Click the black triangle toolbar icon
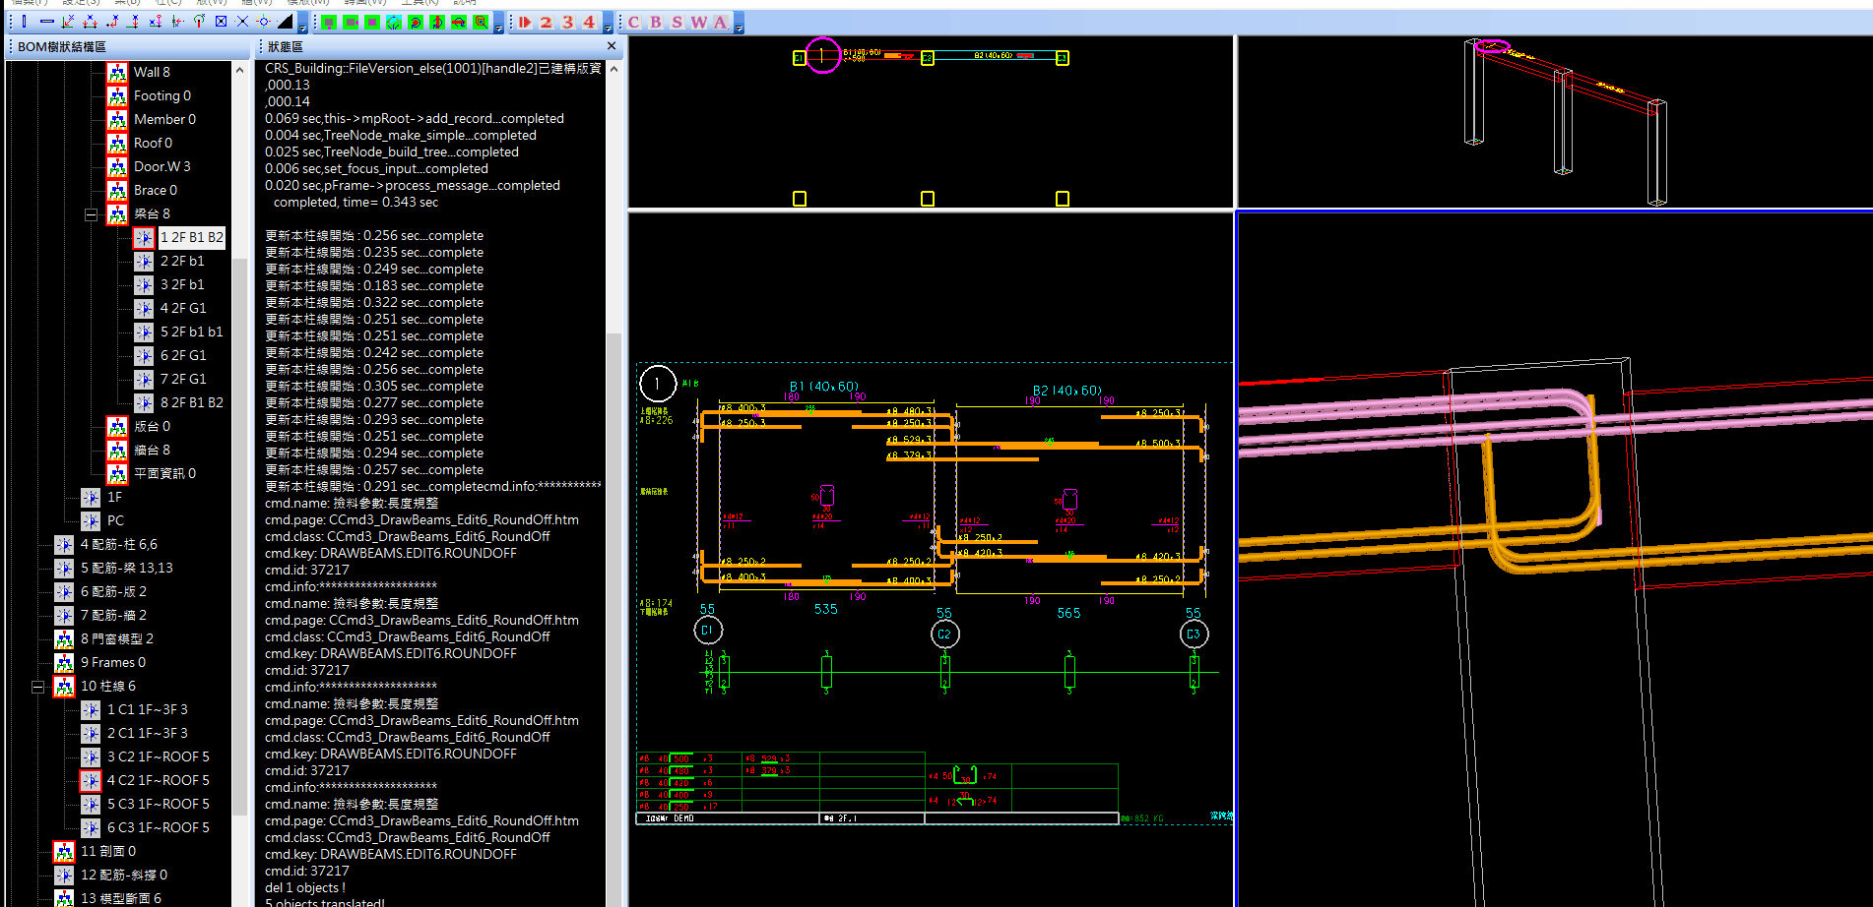Screen dimensions: 1873x907 click(x=285, y=22)
